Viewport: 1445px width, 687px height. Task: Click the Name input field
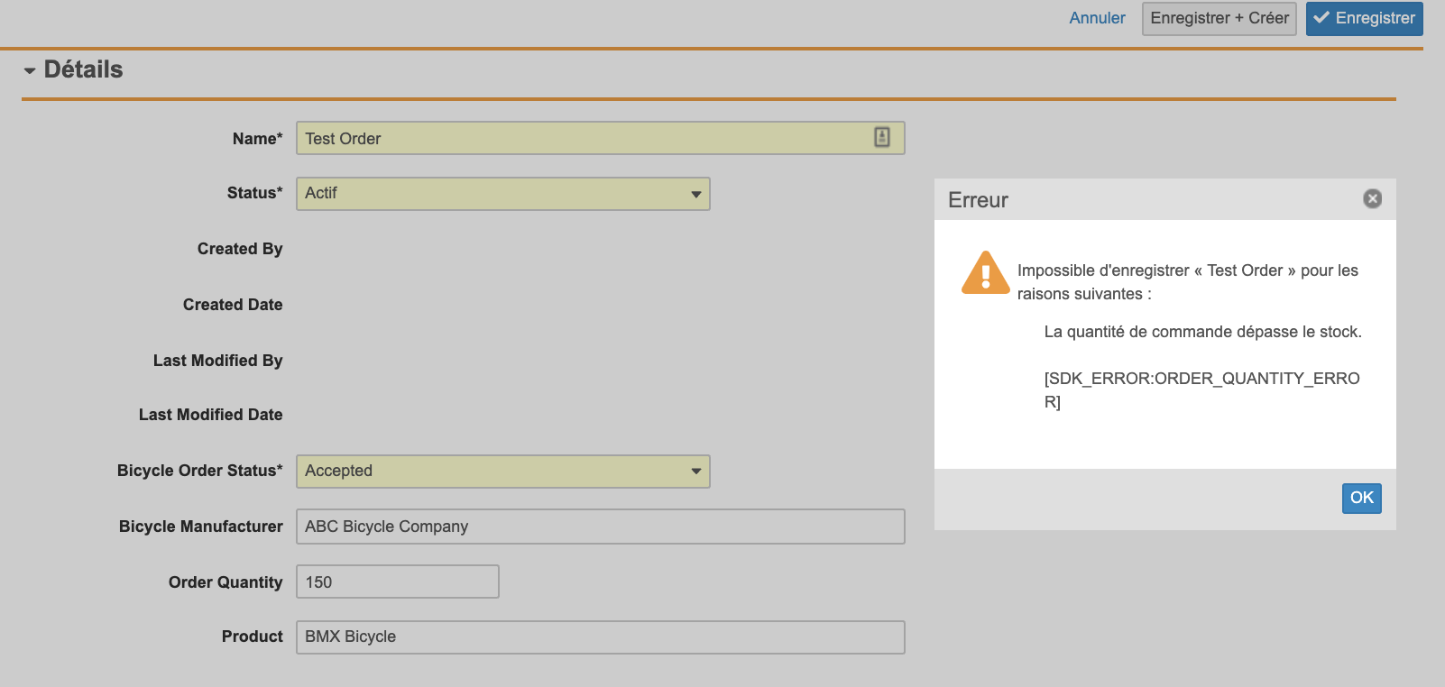(x=600, y=138)
